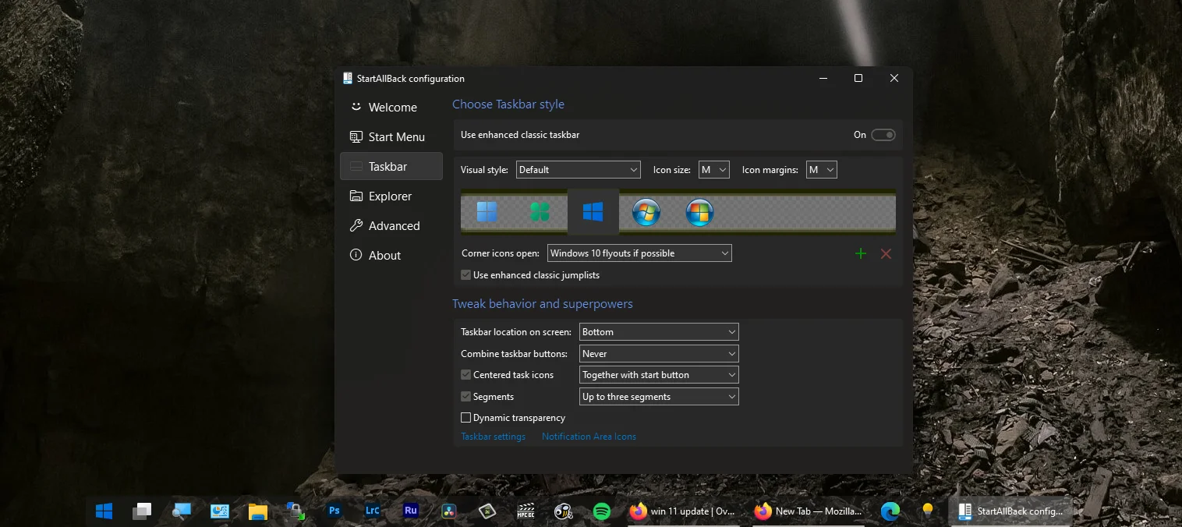Go to the Welcome section
The width and height of the screenshot is (1182, 527).
[391, 108]
